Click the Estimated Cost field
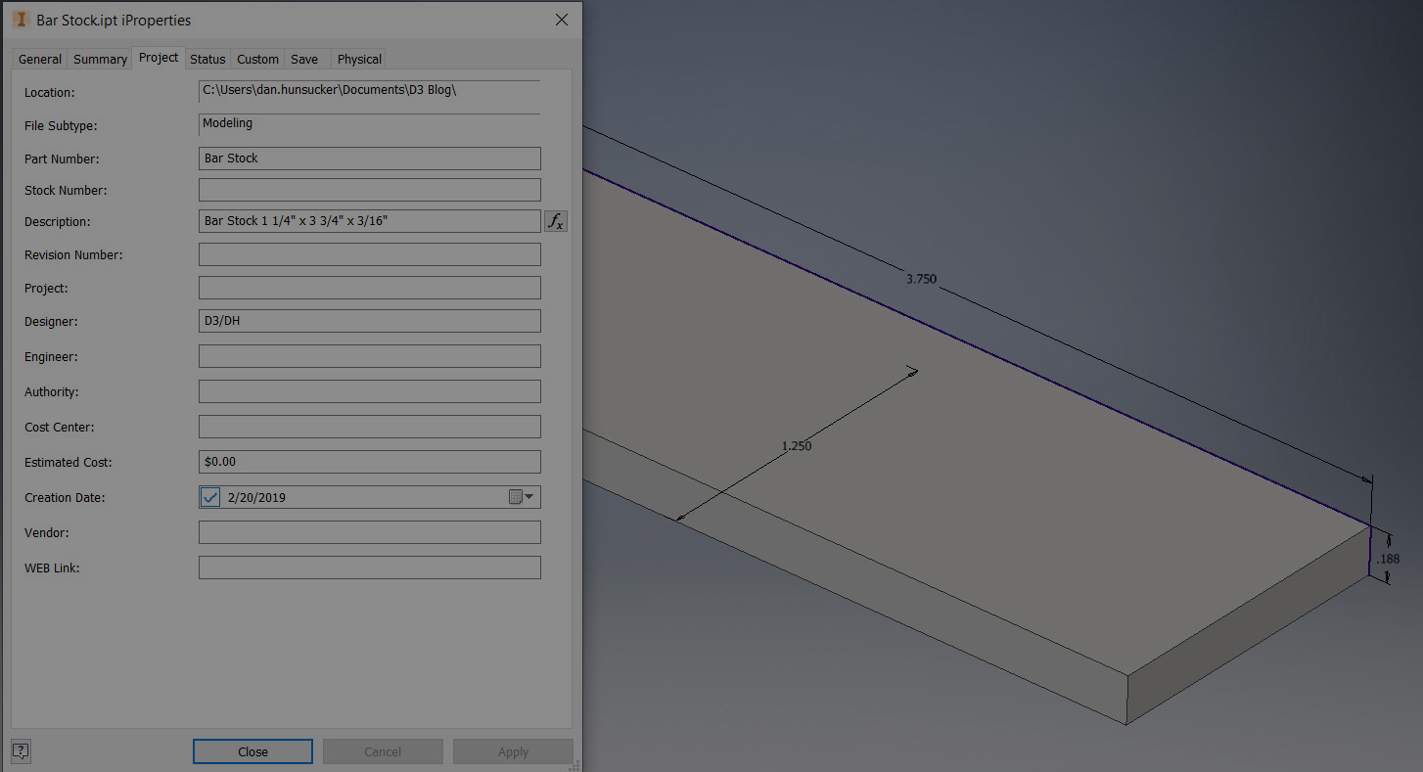This screenshot has height=772, width=1423. pos(370,462)
